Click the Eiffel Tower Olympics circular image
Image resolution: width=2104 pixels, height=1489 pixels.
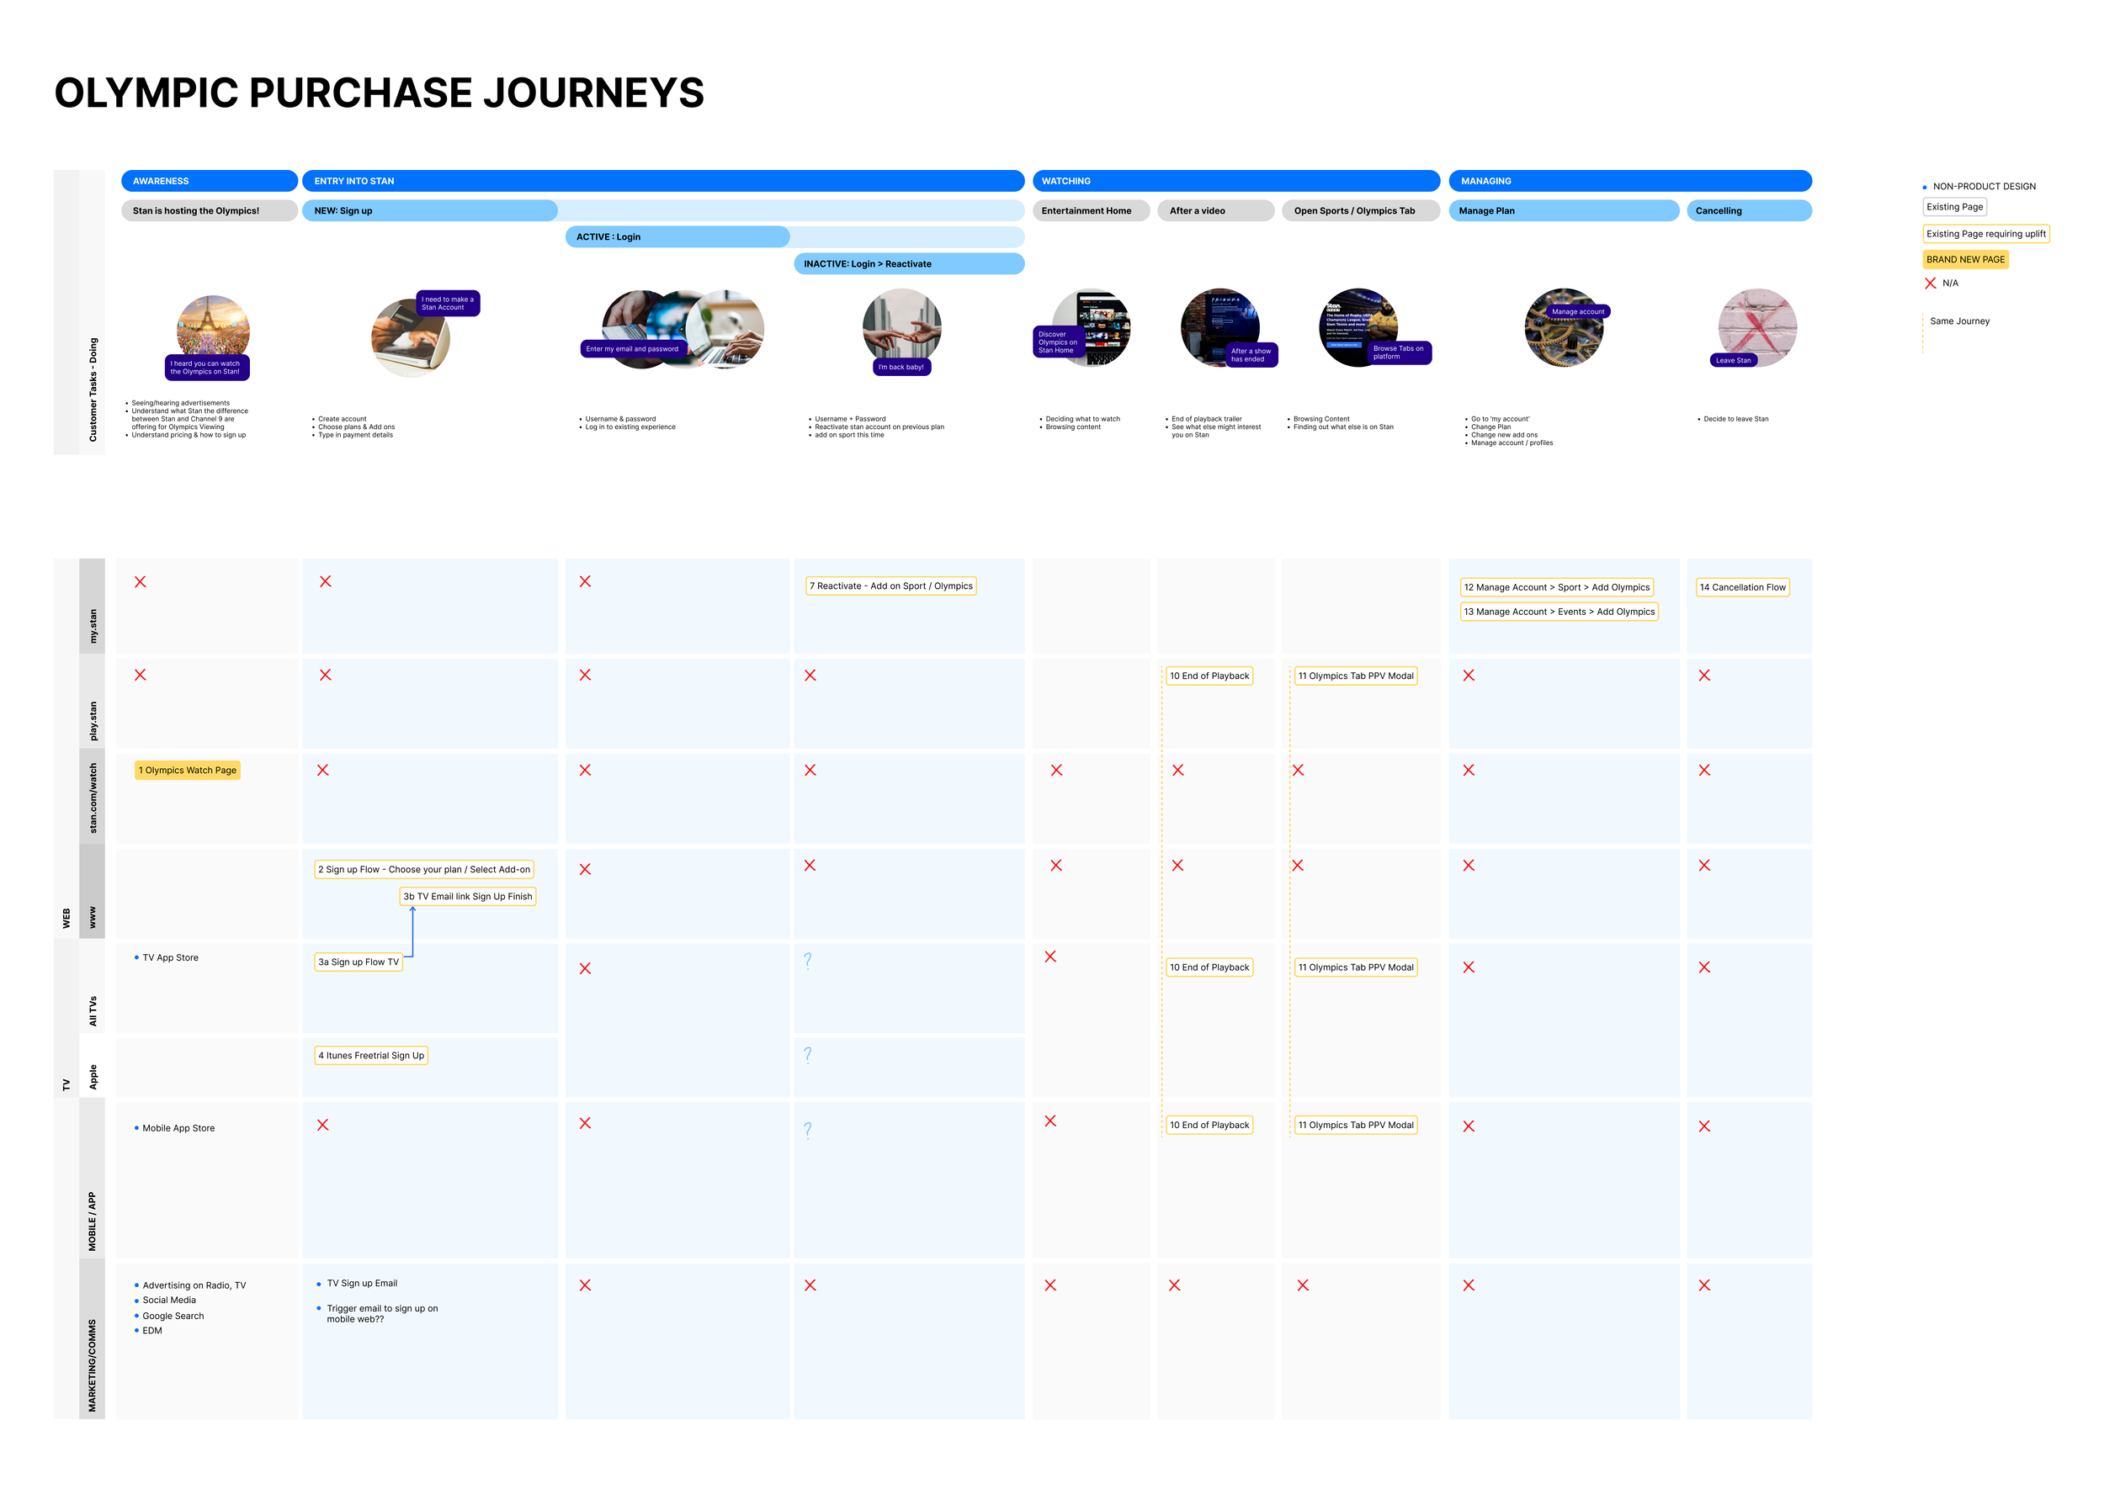(x=213, y=323)
